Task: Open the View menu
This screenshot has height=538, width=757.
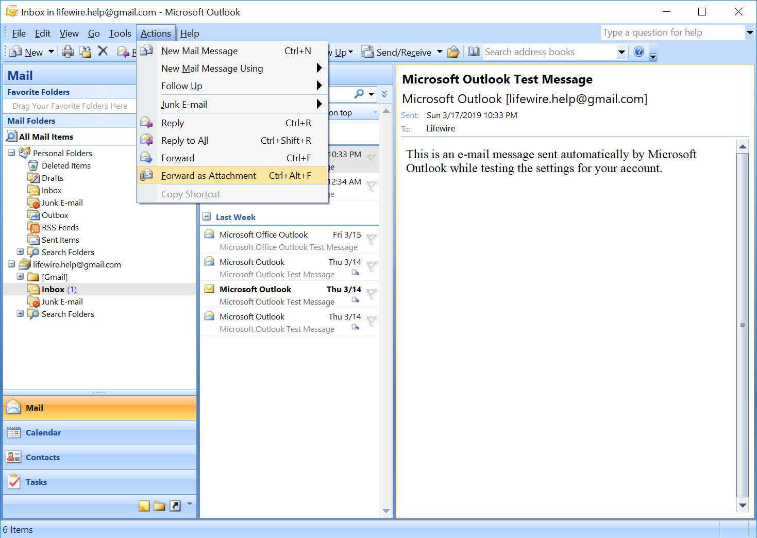Action: [x=69, y=33]
